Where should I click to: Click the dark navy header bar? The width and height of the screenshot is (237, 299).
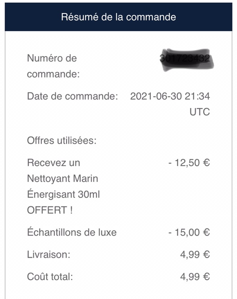[118, 17]
